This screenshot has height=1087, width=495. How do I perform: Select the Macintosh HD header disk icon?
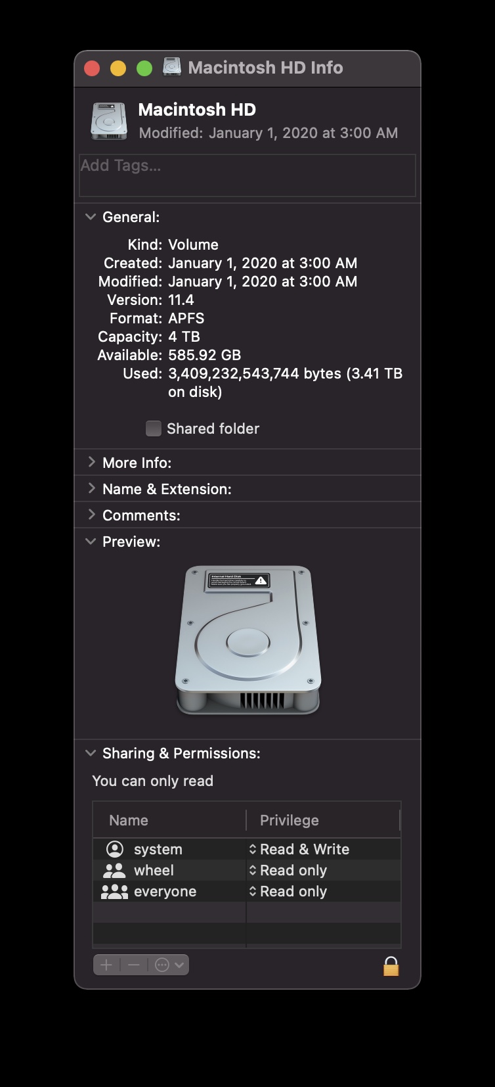(109, 121)
